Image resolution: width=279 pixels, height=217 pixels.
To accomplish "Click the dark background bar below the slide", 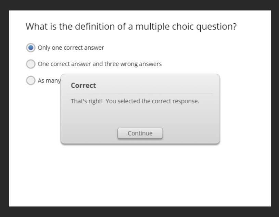I will click(x=140, y=212).
